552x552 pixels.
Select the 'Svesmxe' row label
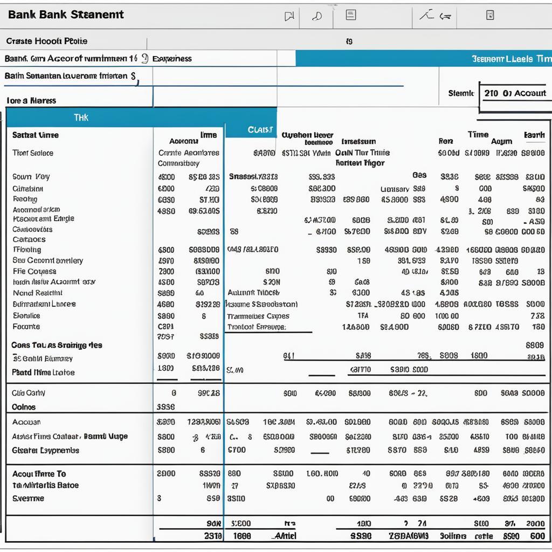coord(28,499)
